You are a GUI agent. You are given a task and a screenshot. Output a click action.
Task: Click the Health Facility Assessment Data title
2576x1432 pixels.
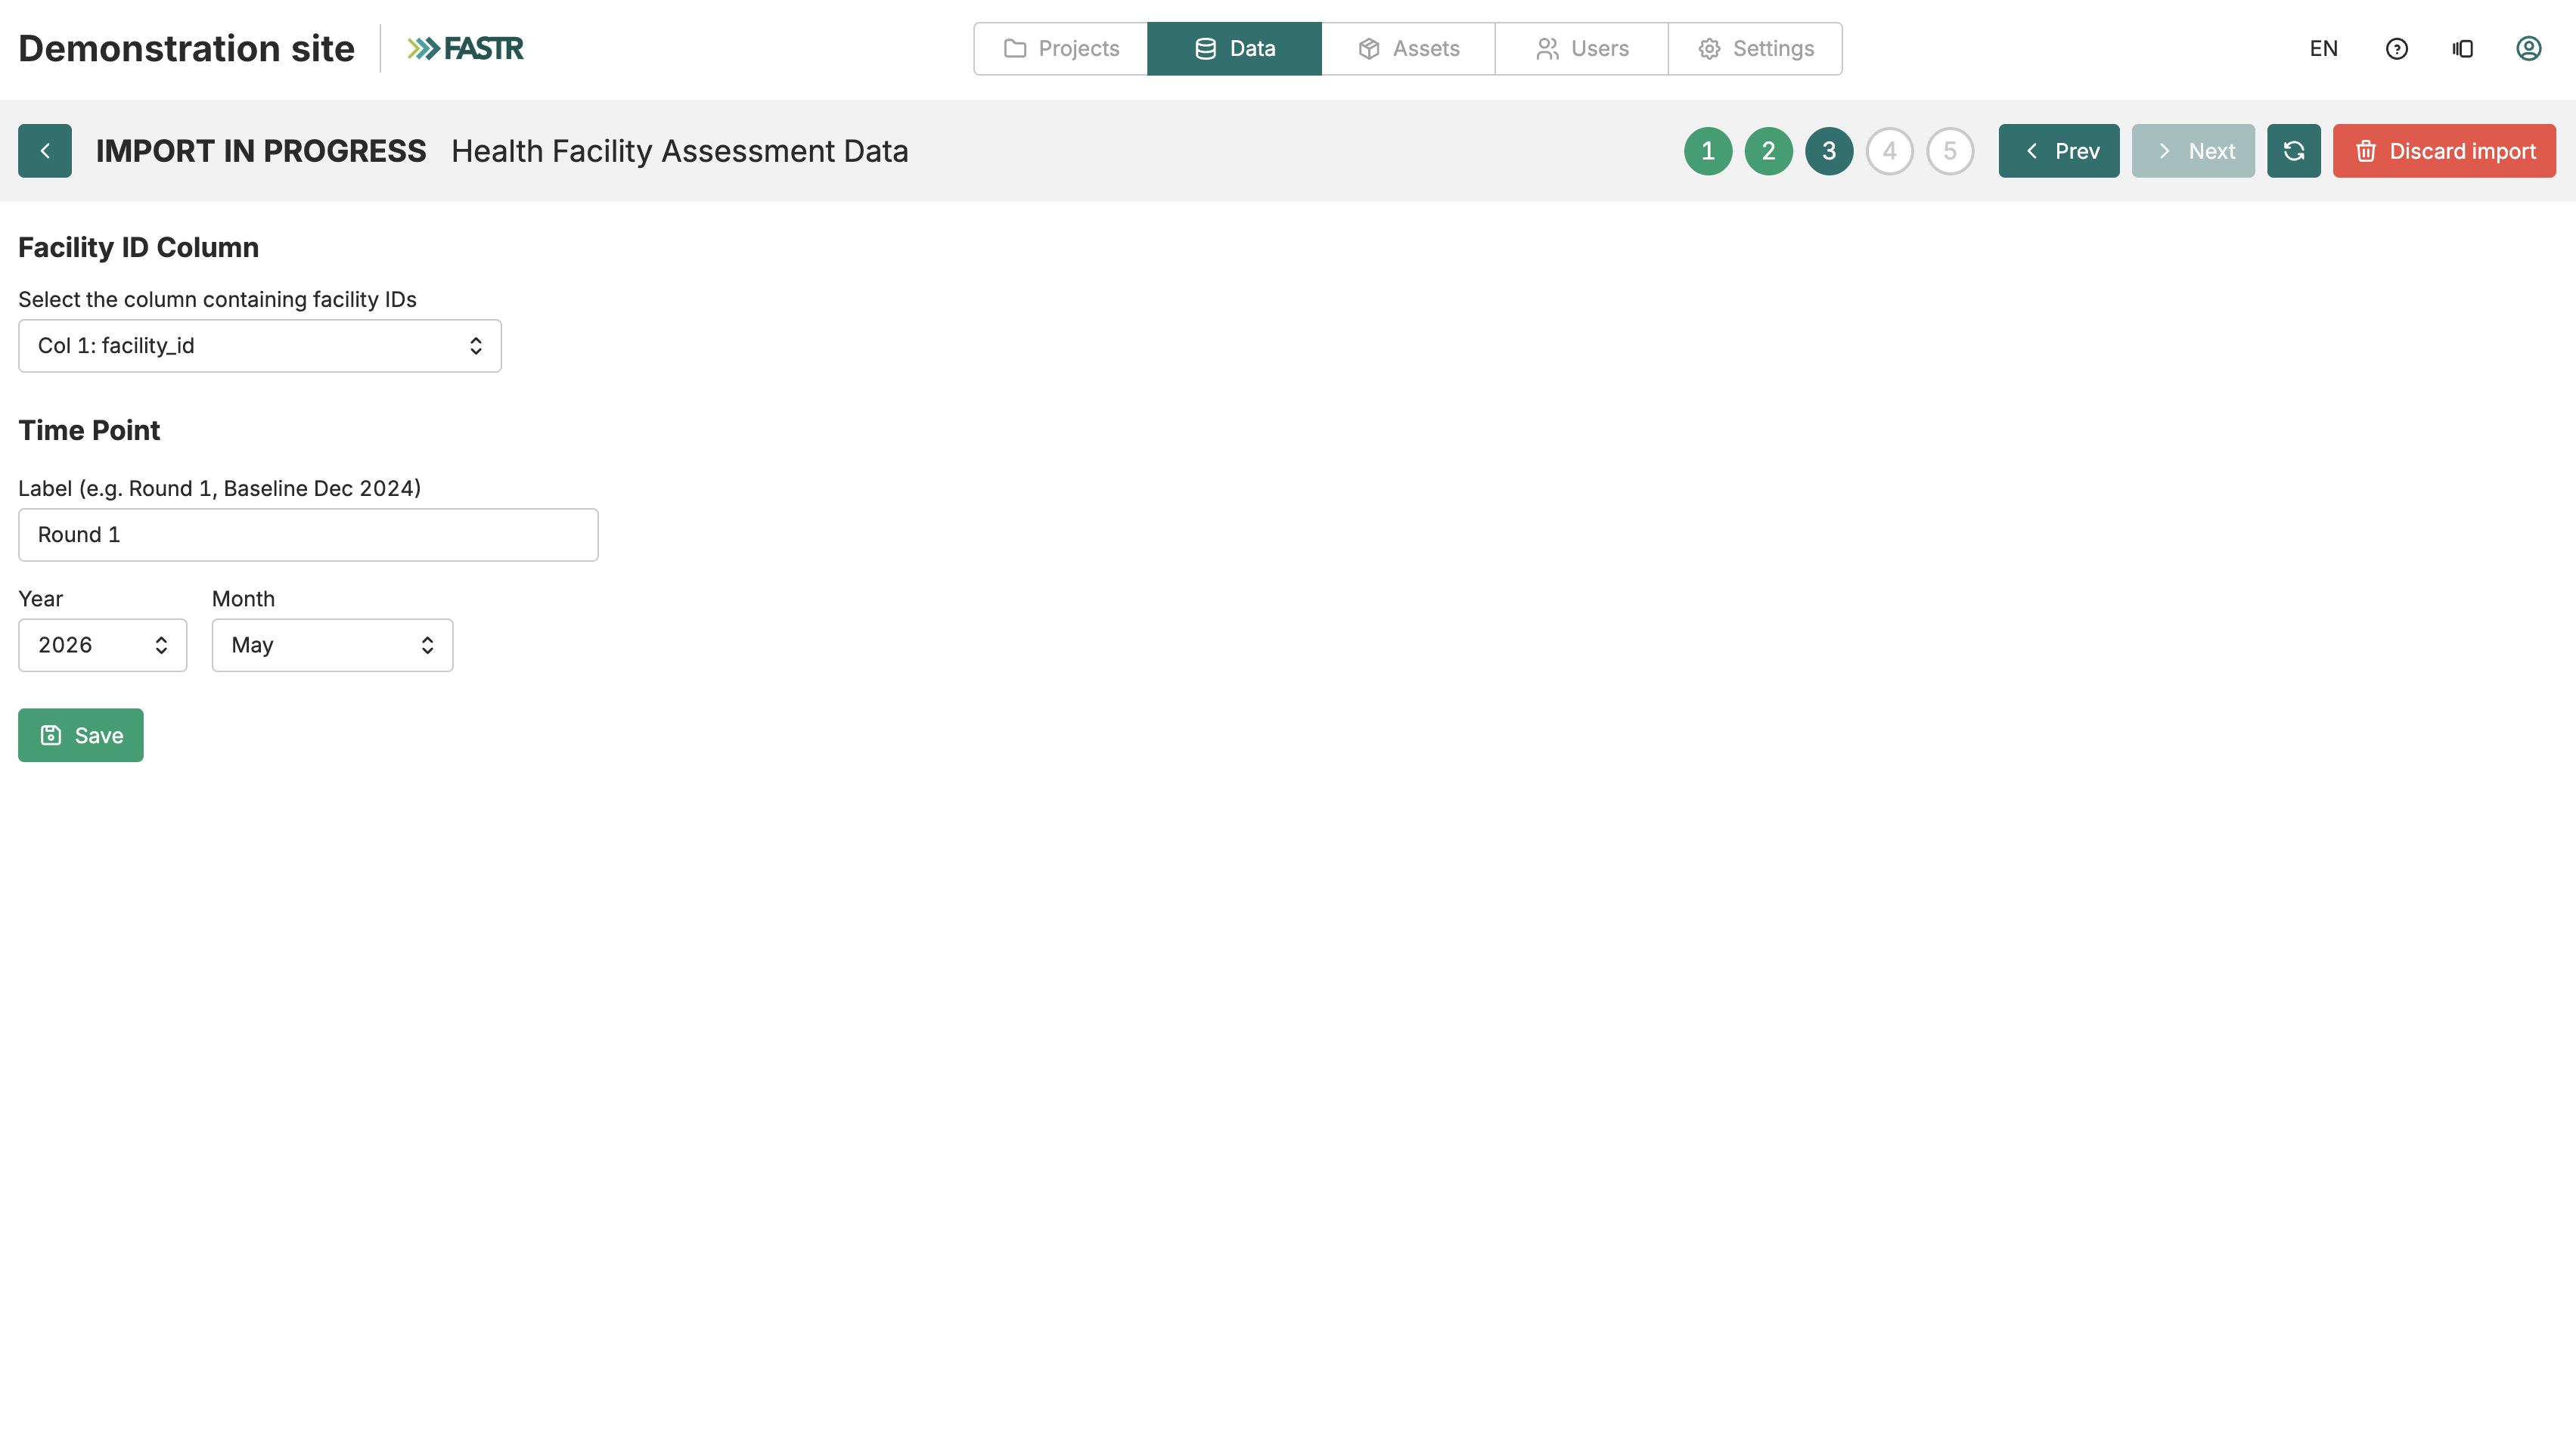pos(680,151)
